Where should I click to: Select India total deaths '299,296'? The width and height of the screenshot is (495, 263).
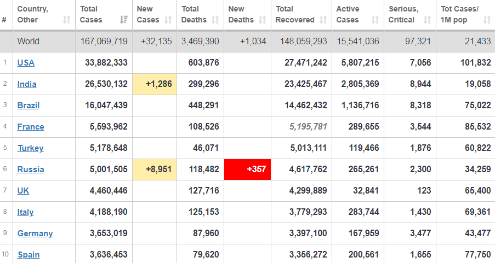pyautogui.click(x=203, y=84)
